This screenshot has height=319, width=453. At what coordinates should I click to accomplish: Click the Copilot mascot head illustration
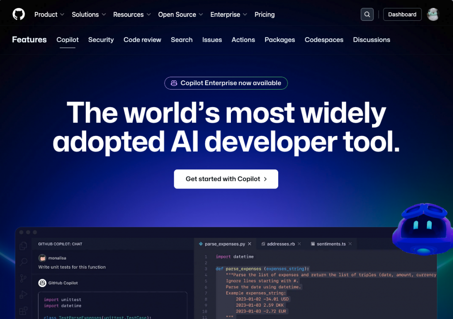422,229
